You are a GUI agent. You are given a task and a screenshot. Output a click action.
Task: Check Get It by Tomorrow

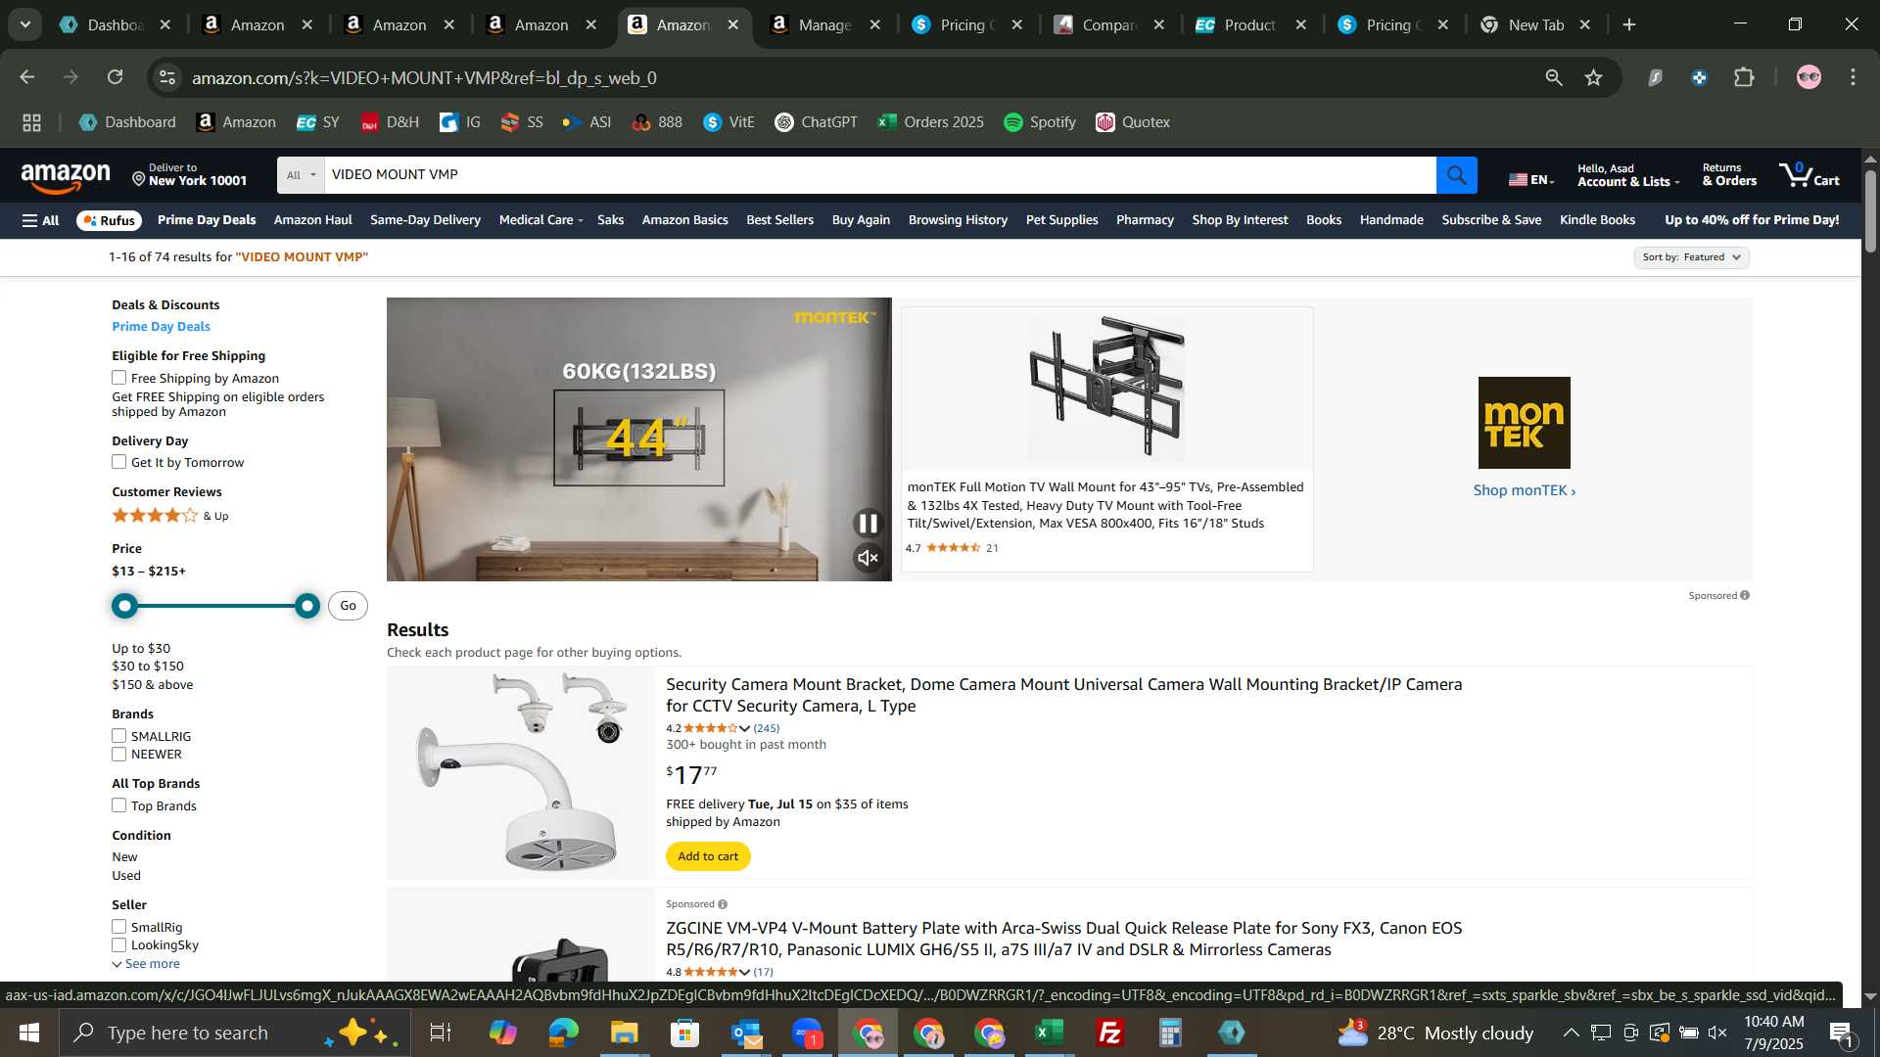tap(119, 462)
